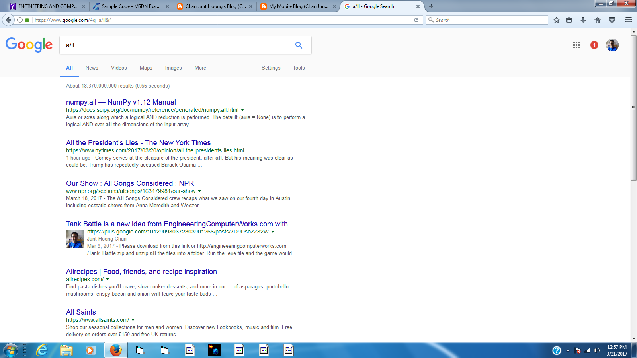
Task: Switch to the ENGINEERING AND COMP... tab
Action: click(x=48, y=6)
